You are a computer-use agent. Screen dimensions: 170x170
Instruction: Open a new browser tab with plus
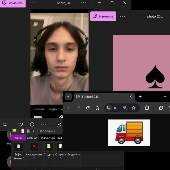coord(140,96)
